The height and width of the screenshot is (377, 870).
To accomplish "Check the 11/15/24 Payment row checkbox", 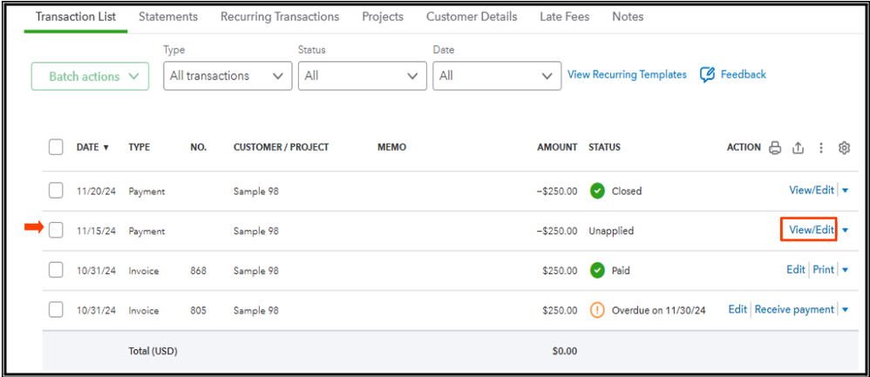I will [x=56, y=231].
